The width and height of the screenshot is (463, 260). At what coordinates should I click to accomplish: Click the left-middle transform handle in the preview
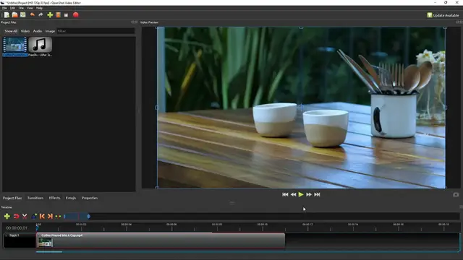coord(157,108)
